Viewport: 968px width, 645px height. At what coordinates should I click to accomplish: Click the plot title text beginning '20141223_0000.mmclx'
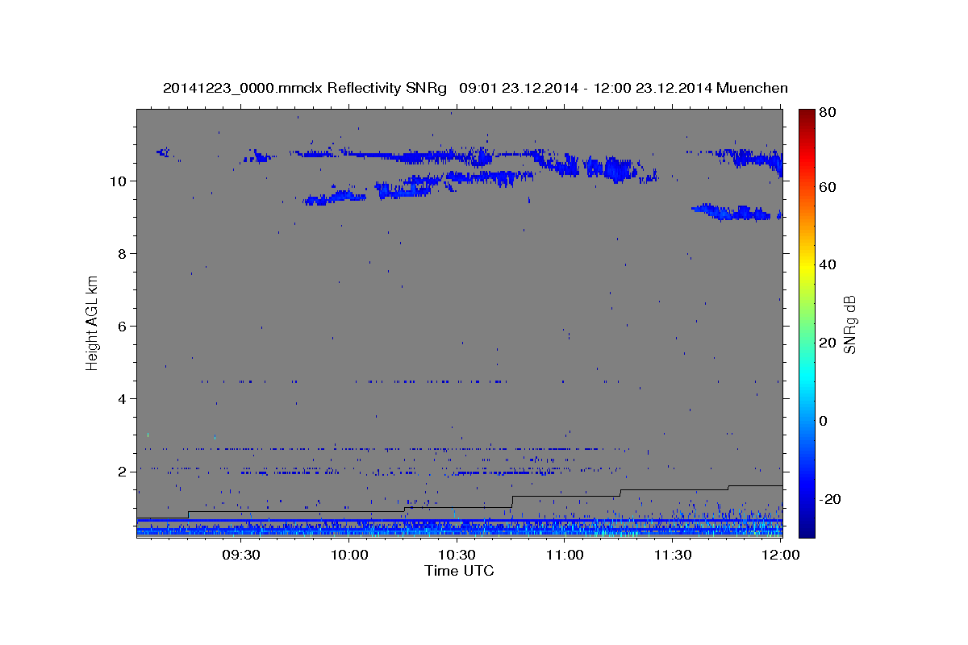[475, 88]
